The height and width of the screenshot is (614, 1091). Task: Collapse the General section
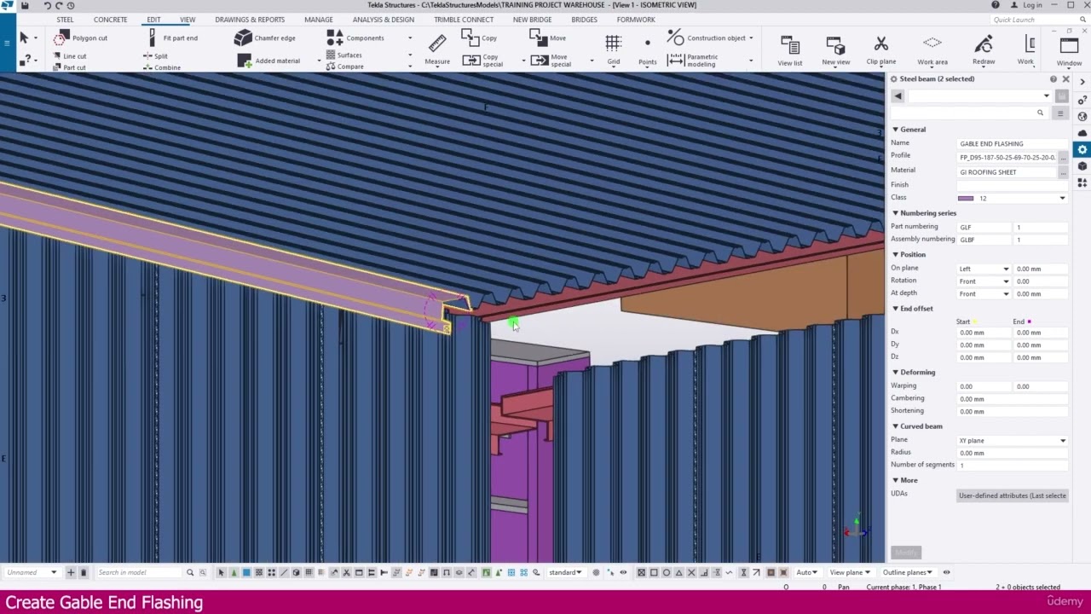(896, 130)
